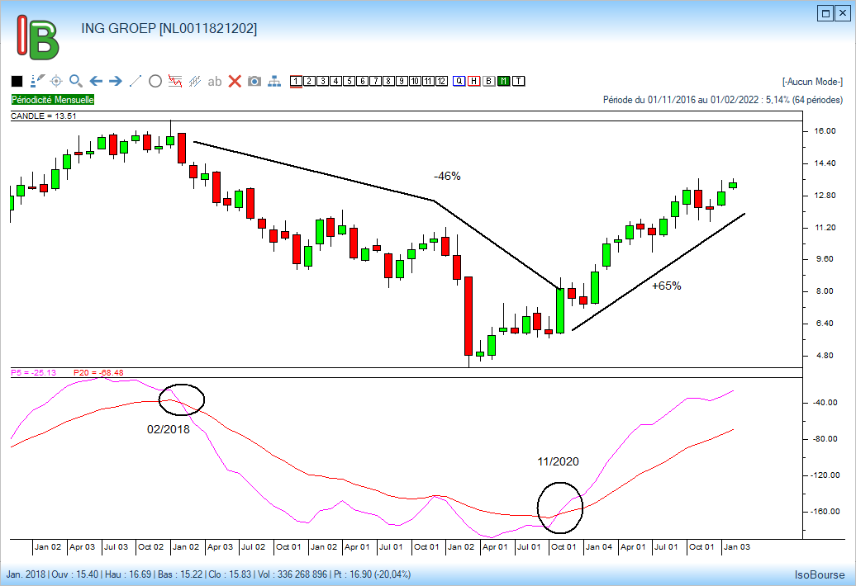This screenshot has height=586, width=856.
Task: Select numbered box 3
Action: [x=322, y=81]
